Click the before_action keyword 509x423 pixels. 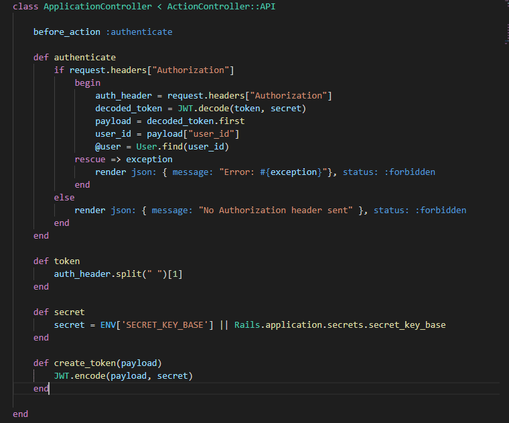point(67,32)
